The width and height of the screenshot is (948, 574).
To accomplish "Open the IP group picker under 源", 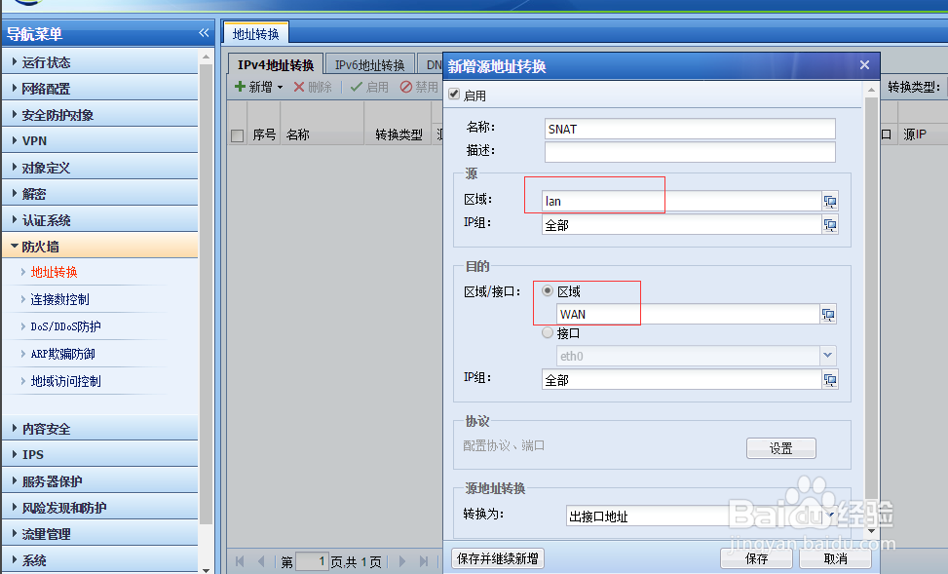I will point(829,224).
